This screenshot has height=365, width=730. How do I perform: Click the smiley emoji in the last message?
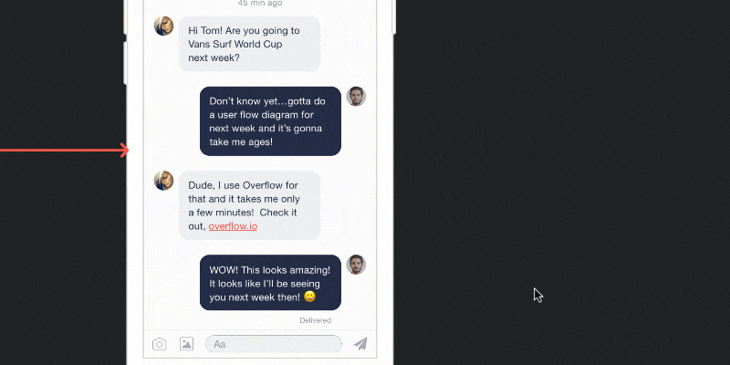pos(309,297)
